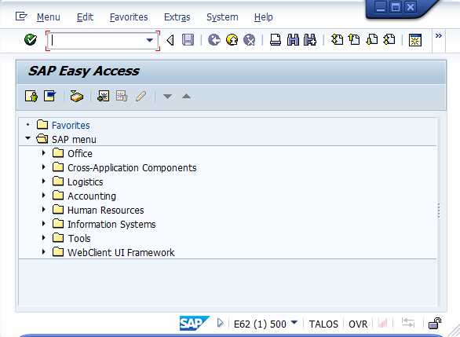Viewport: 460px width, 337px height.
Task: Select the Human Resources folder
Action: coord(106,211)
